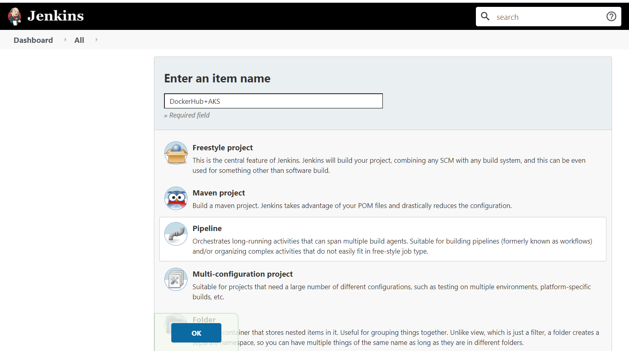Viewport: 629px width, 351px height.
Task: Open search help question mark icon
Action: 611,17
